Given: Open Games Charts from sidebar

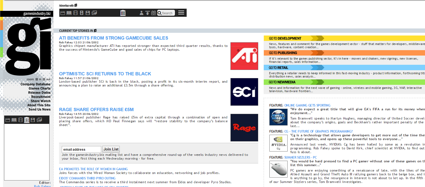Looking at the screenshot, I should point(39,88).
